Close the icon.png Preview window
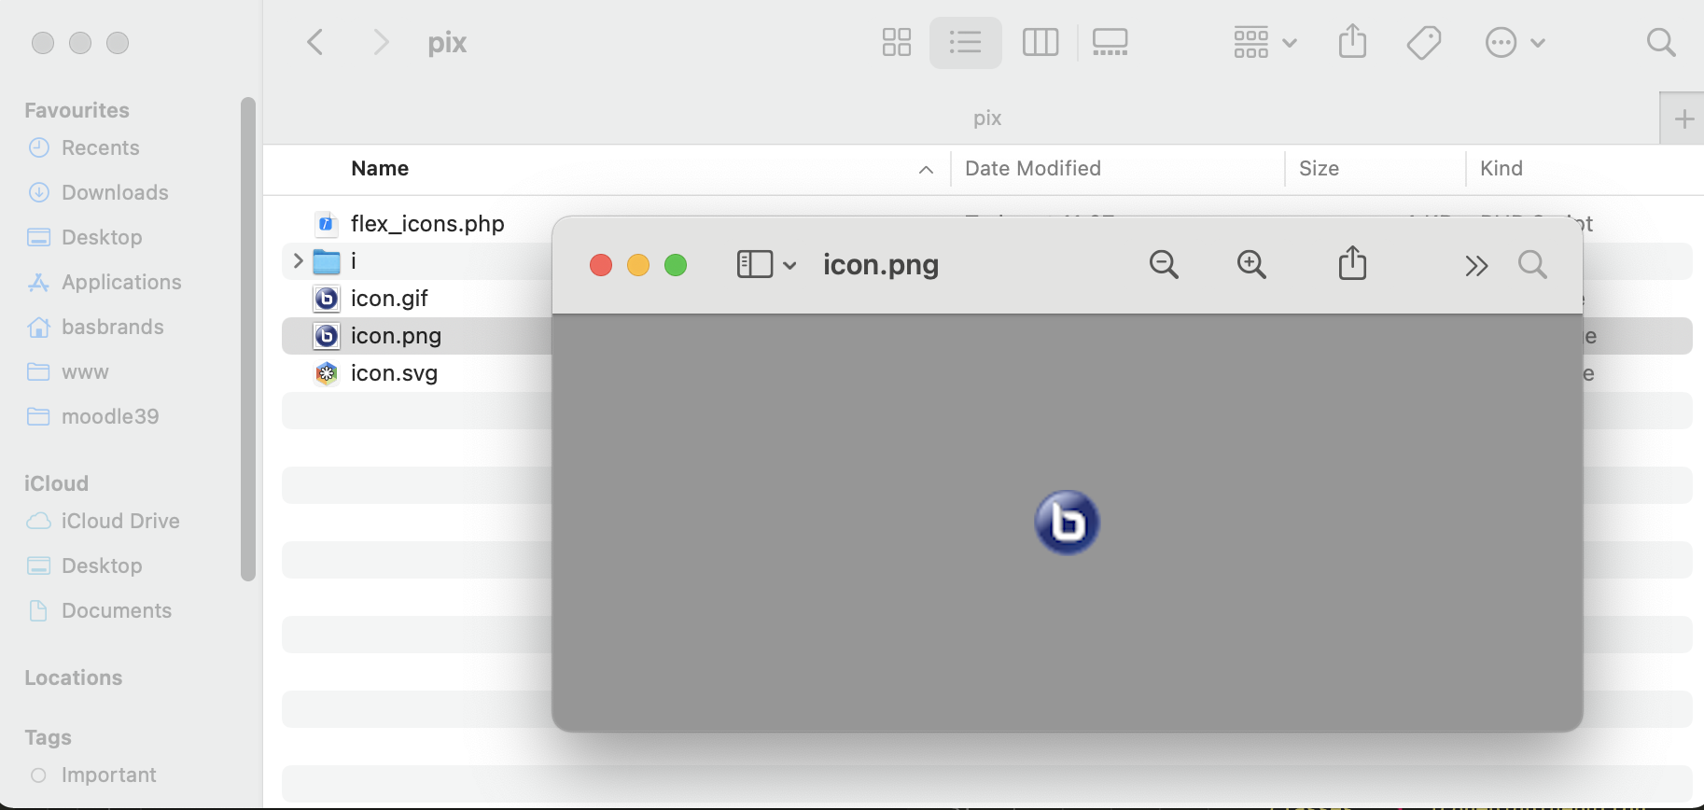Viewport: 1704px width, 810px height. click(x=601, y=266)
